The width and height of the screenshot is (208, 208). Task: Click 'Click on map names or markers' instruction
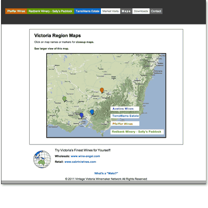pos(64,42)
